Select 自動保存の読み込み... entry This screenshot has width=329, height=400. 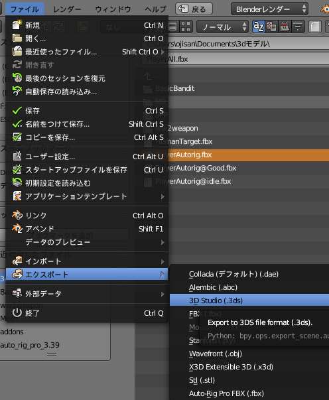coord(87,92)
